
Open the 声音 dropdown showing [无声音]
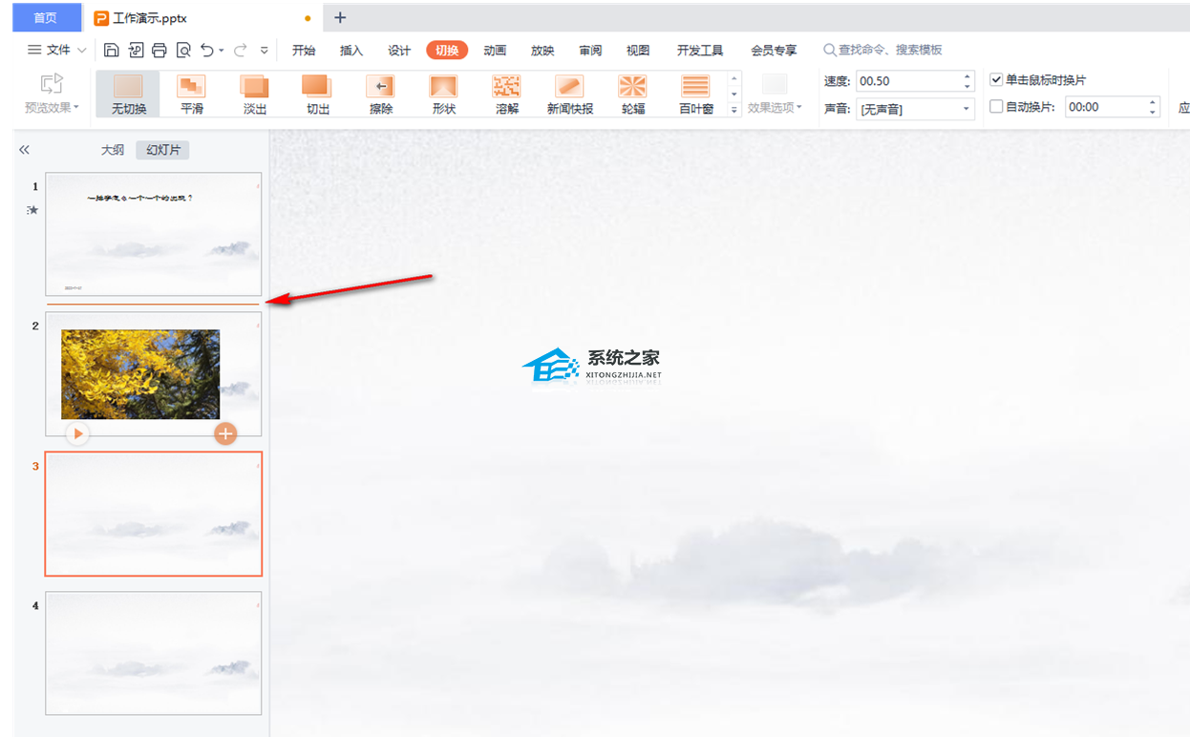tap(915, 109)
